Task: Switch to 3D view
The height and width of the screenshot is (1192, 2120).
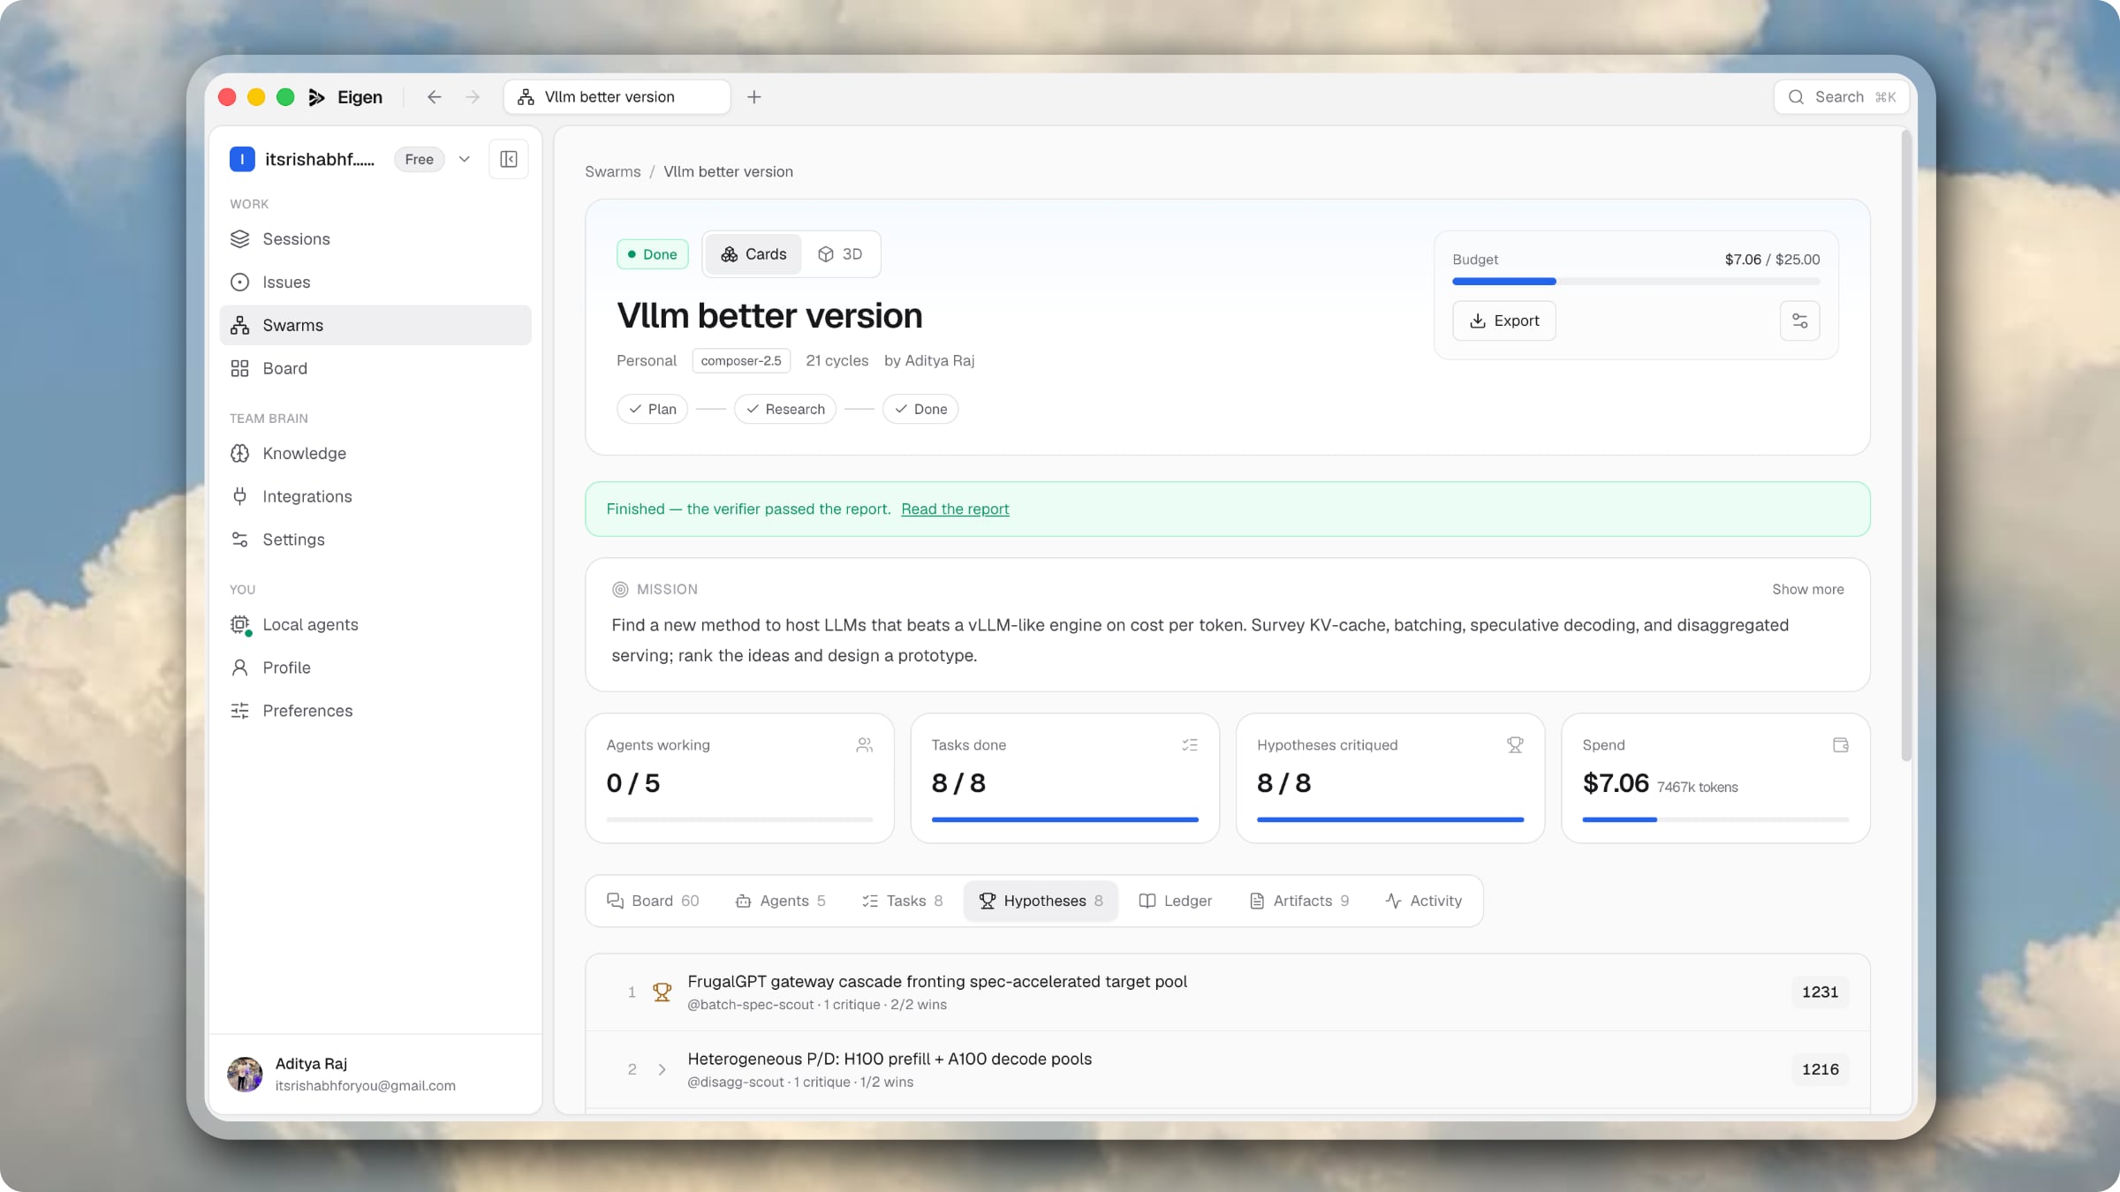Action: [x=840, y=254]
